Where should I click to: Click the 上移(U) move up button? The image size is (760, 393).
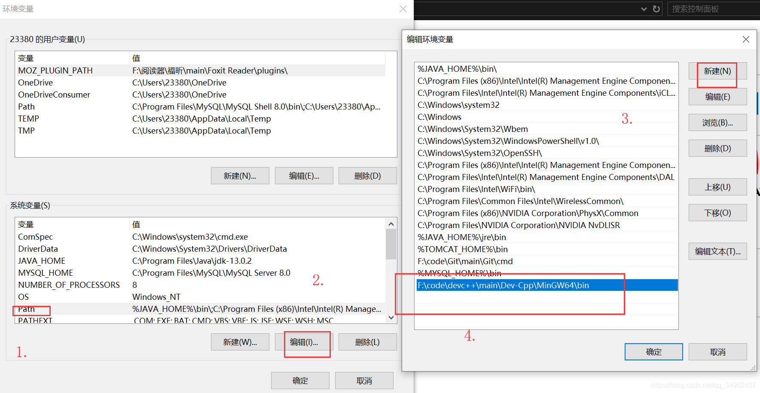(x=717, y=187)
